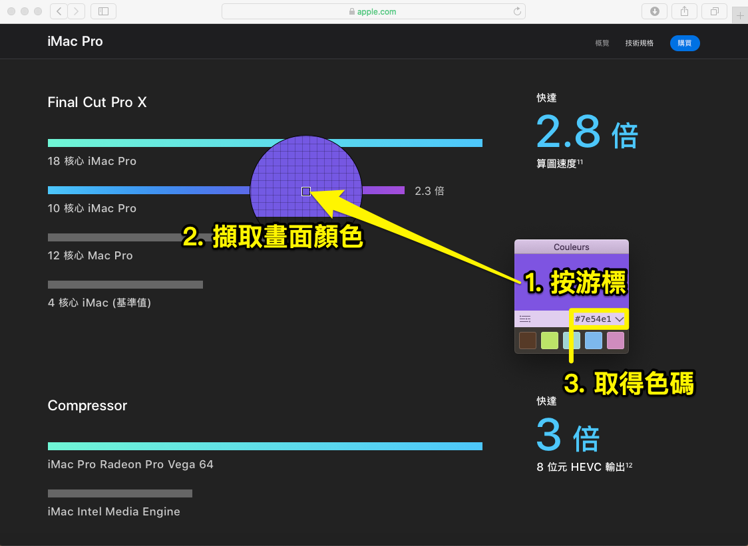
Task: Click the 10 核心 iMac Pro label
Action: [92, 208]
